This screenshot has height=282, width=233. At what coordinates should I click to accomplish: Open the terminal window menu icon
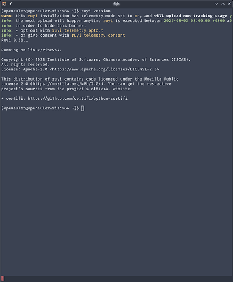pos(4,3)
